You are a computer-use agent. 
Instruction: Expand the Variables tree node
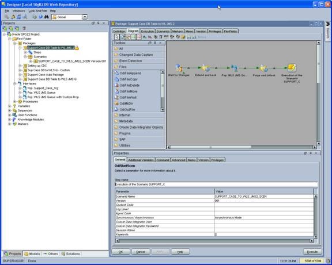(x=9, y=106)
